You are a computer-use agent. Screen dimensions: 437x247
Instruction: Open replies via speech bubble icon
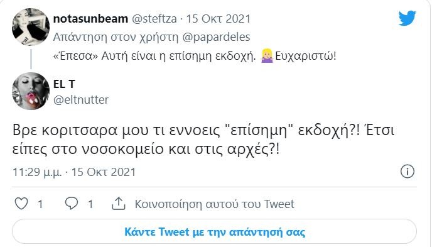point(72,204)
